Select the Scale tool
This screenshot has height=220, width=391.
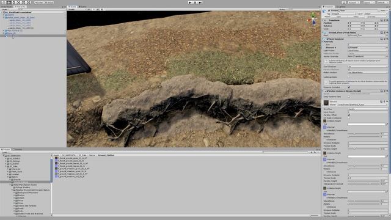coord(19,2)
